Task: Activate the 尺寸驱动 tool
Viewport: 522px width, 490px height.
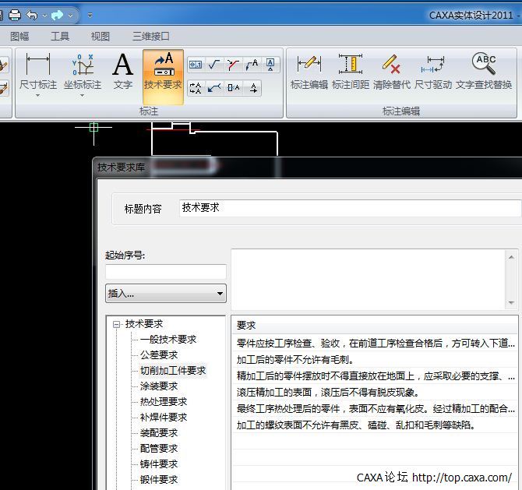Action: click(433, 71)
